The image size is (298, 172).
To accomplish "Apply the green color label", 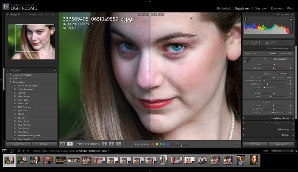I will pyautogui.click(x=161, y=144).
